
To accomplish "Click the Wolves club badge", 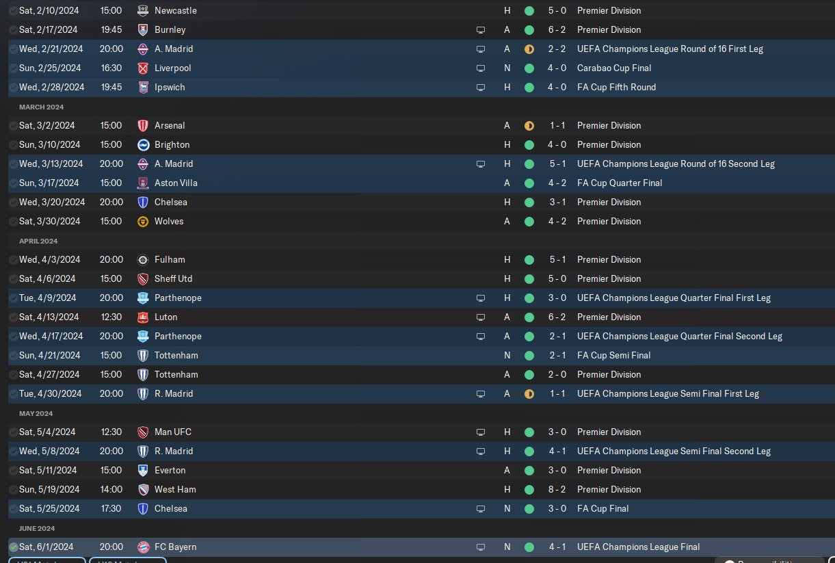I will click(143, 222).
